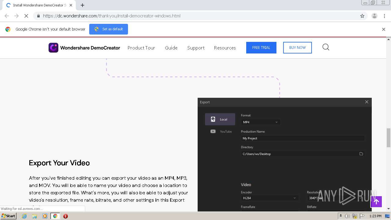Open the site search magnifier icon

pos(326,47)
